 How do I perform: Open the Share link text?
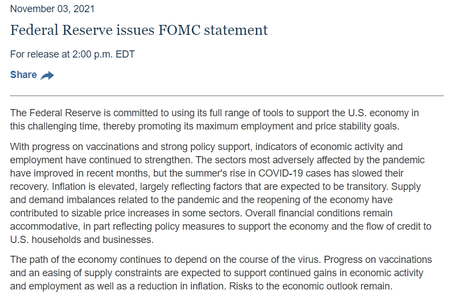coord(23,75)
